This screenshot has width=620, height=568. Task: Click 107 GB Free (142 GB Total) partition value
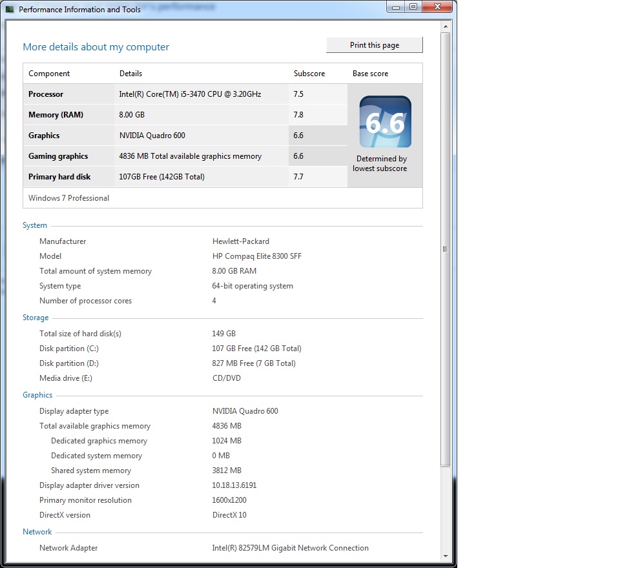click(256, 349)
